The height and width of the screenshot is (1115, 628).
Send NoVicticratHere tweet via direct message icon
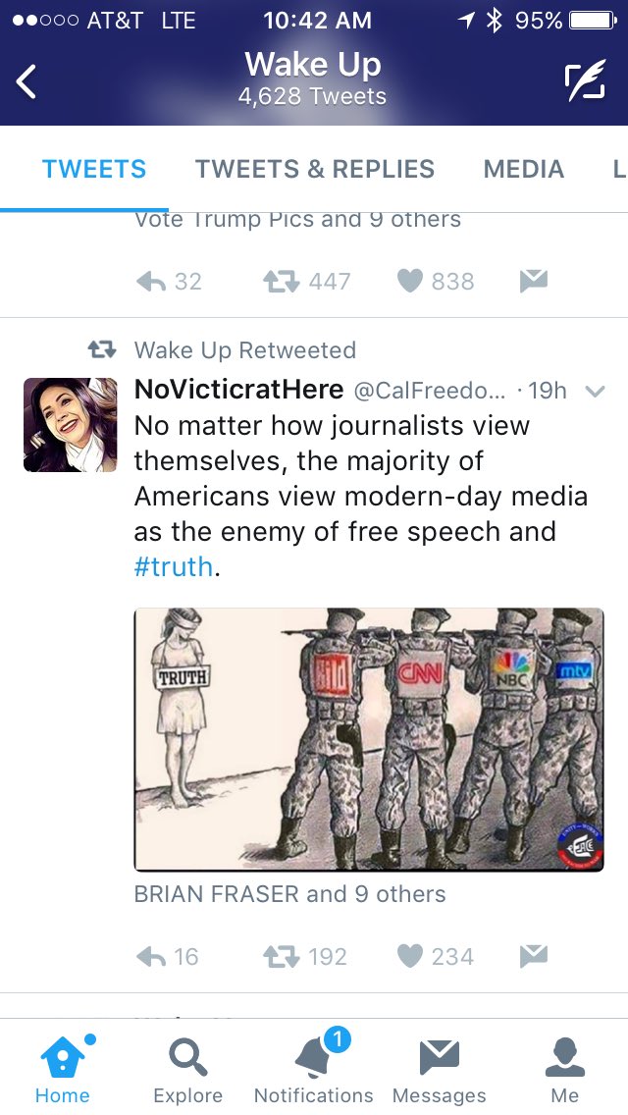[x=534, y=956]
